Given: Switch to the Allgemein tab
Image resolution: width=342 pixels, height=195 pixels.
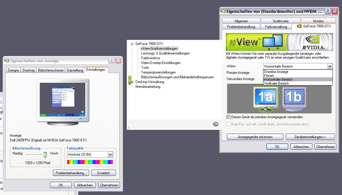Looking at the screenshot, I should (x=241, y=21).
